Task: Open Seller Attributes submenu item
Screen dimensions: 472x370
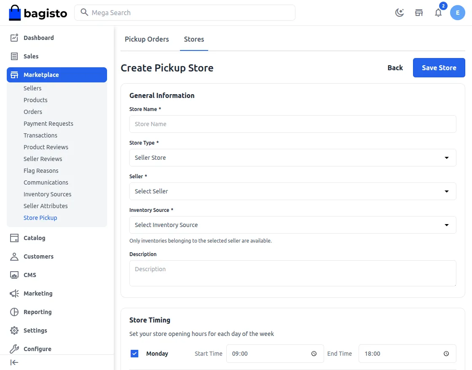Action: coord(46,206)
